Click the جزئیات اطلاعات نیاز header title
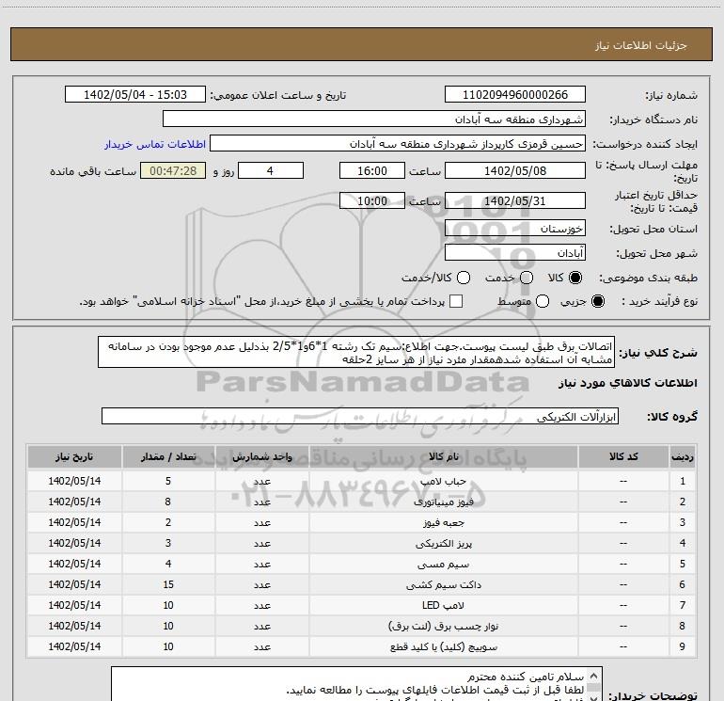Viewport: 724px width, 701px height. click(x=641, y=45)
